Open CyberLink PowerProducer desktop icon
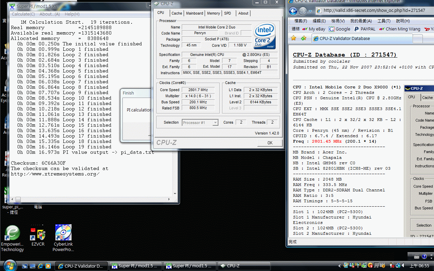Screen dimensions: 434x271 63,238
